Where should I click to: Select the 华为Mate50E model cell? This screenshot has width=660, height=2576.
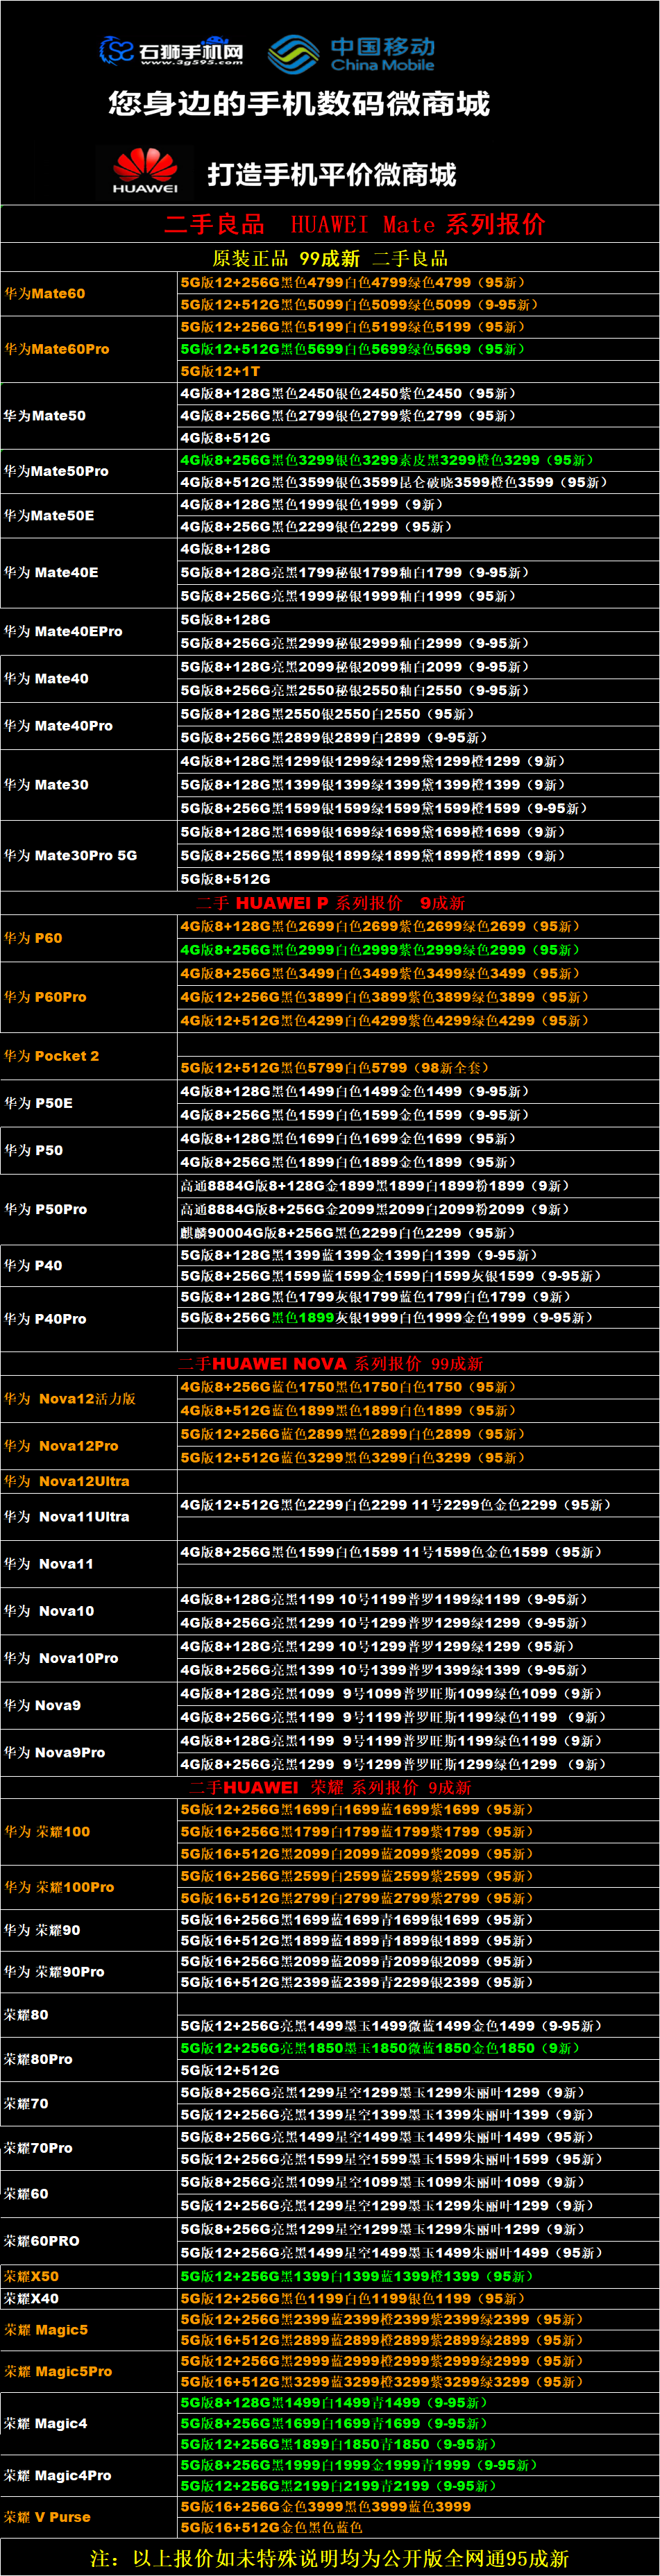pos(89,516)
